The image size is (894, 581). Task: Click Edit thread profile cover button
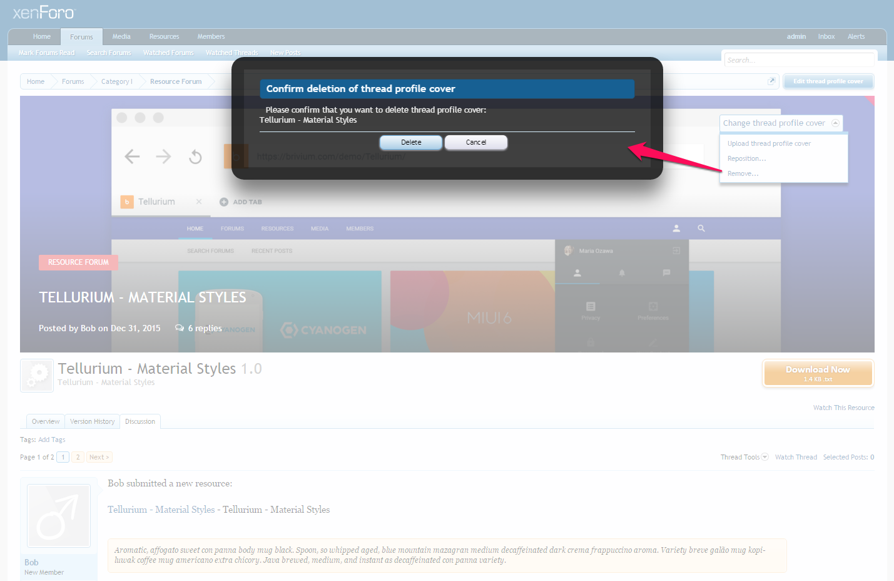(828, 81)
